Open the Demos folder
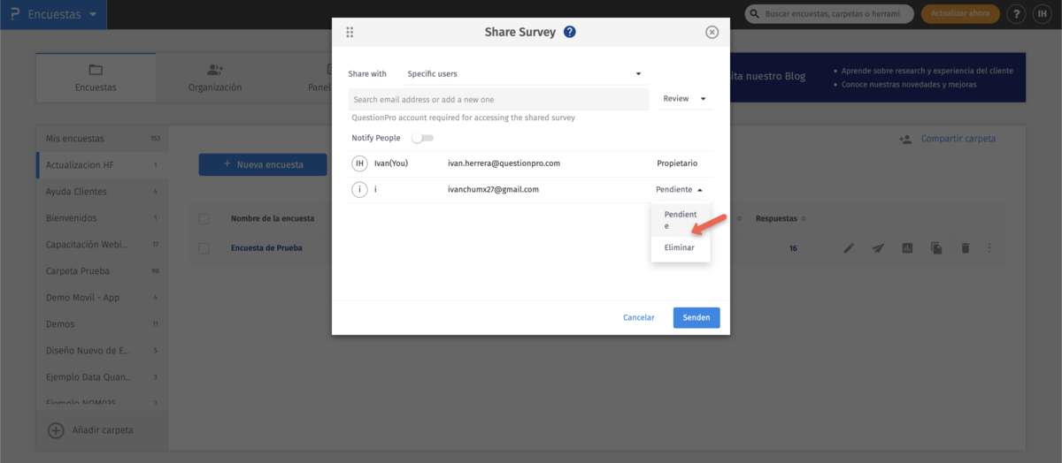This screenshot has width=1062, height=463. coord(102,324)
